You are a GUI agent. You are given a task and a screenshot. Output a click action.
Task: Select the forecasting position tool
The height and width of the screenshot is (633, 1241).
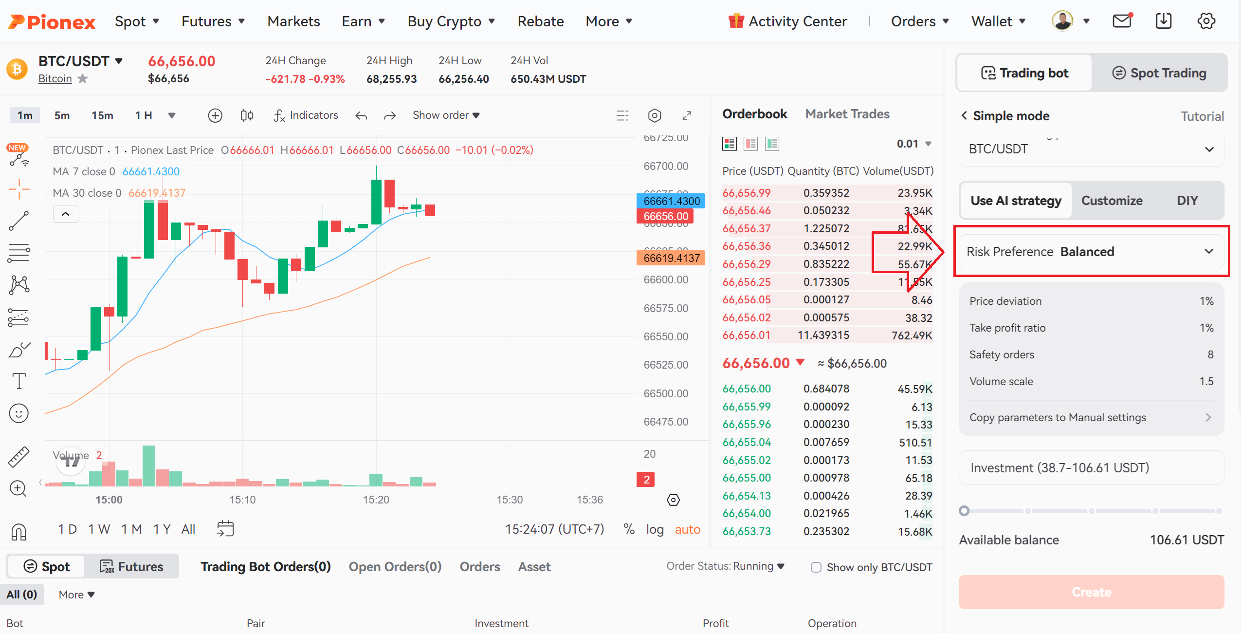pyautogui.click(x=19, y=317)
